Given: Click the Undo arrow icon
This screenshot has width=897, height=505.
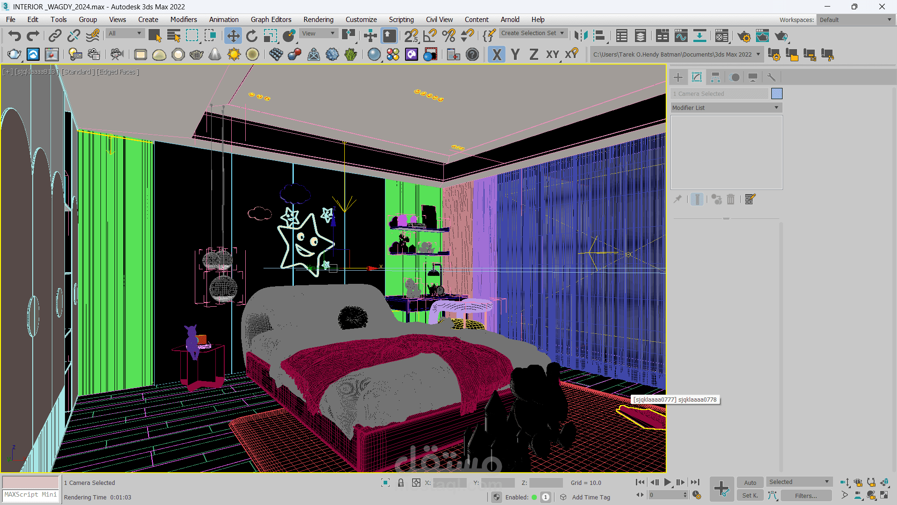Looking at the screenshot, I should [x=14, y=36].
